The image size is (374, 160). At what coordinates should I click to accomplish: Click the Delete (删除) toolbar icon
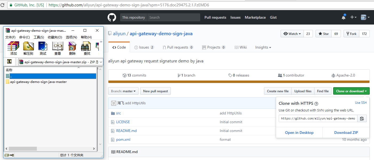click(x=72, y=48)
